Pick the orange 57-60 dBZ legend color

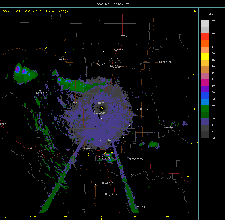(x=205, y=43)
